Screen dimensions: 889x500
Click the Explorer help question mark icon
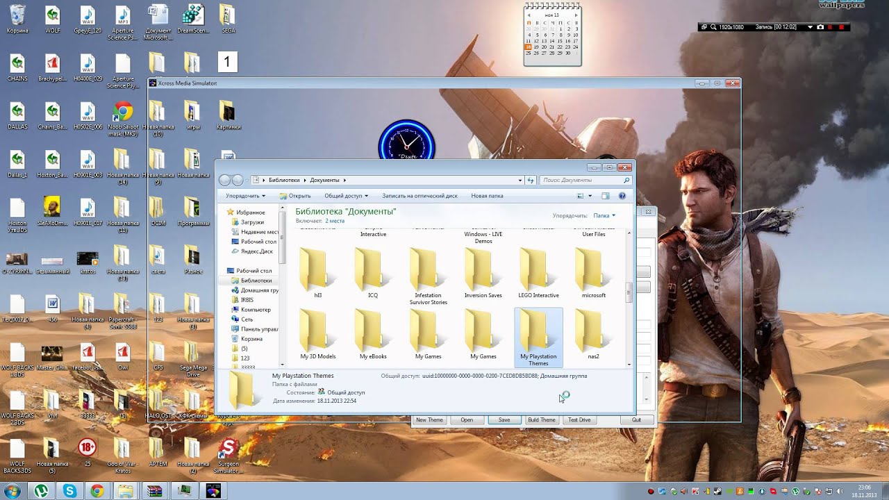[622, 196]
